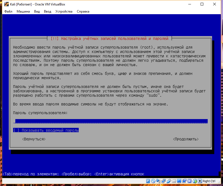
Task: Open the Ввод menu
Action: point(48,11)
